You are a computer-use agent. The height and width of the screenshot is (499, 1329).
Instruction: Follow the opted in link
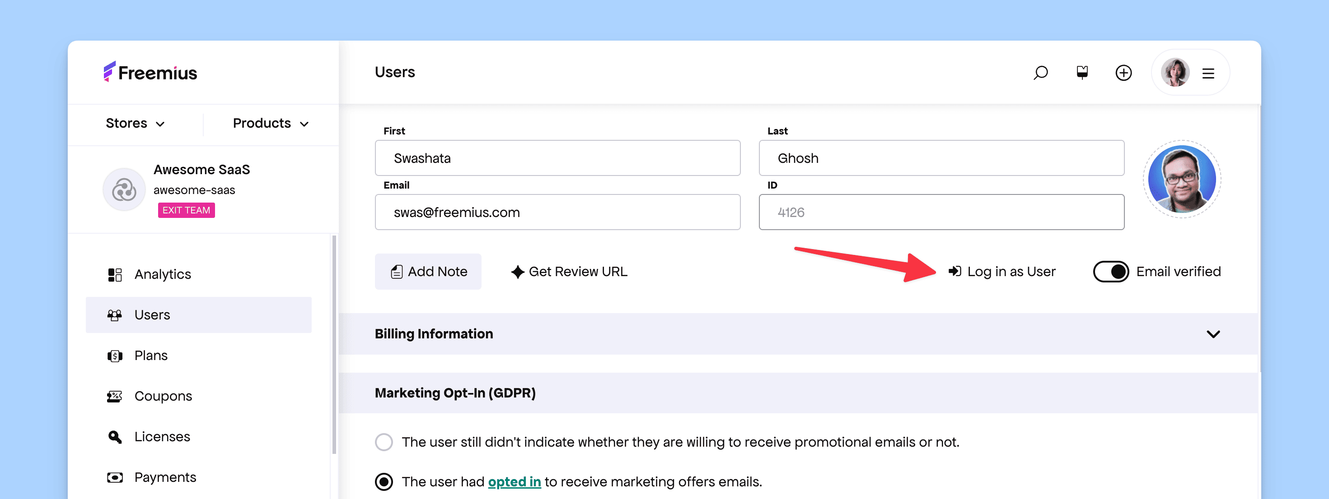(x=515, y=482)
